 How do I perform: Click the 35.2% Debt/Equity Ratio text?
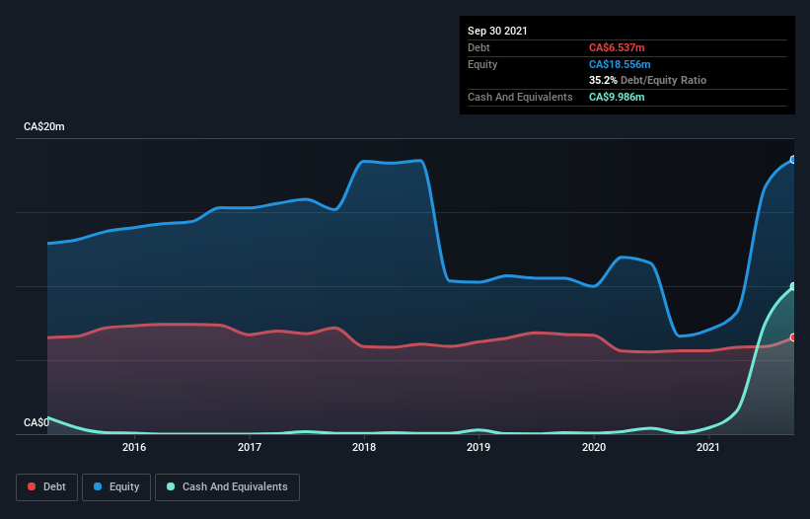pos(648,80)
